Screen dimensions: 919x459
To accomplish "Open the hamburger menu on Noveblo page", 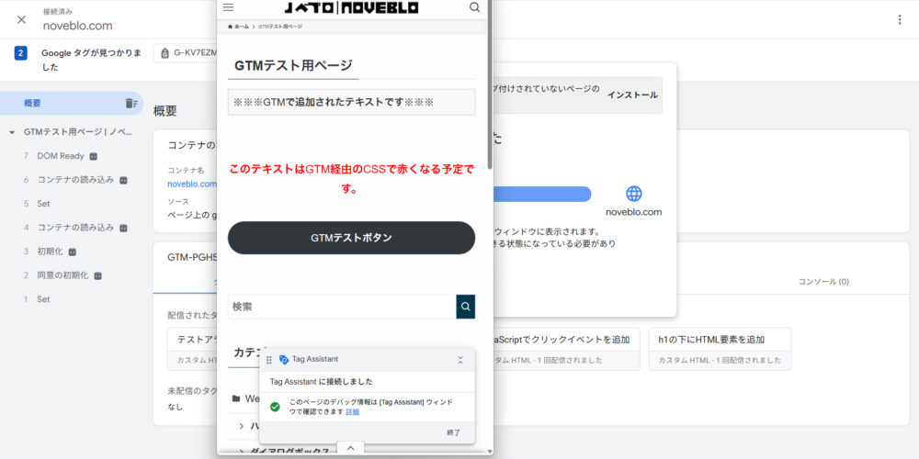I will (229, 7).
